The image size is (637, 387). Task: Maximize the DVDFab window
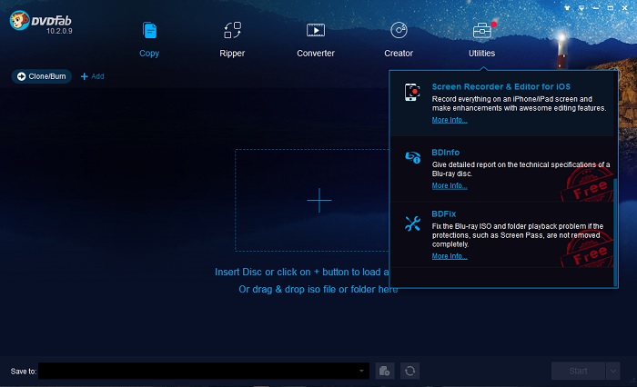tap(611, 7)
